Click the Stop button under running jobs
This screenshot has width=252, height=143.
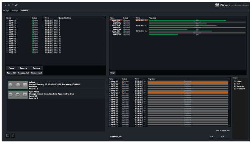[113, 73]
